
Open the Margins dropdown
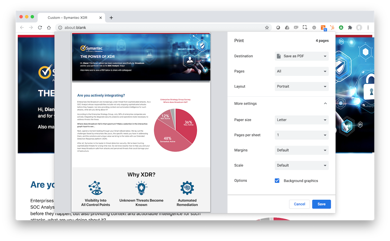click(x=302, y=150)
